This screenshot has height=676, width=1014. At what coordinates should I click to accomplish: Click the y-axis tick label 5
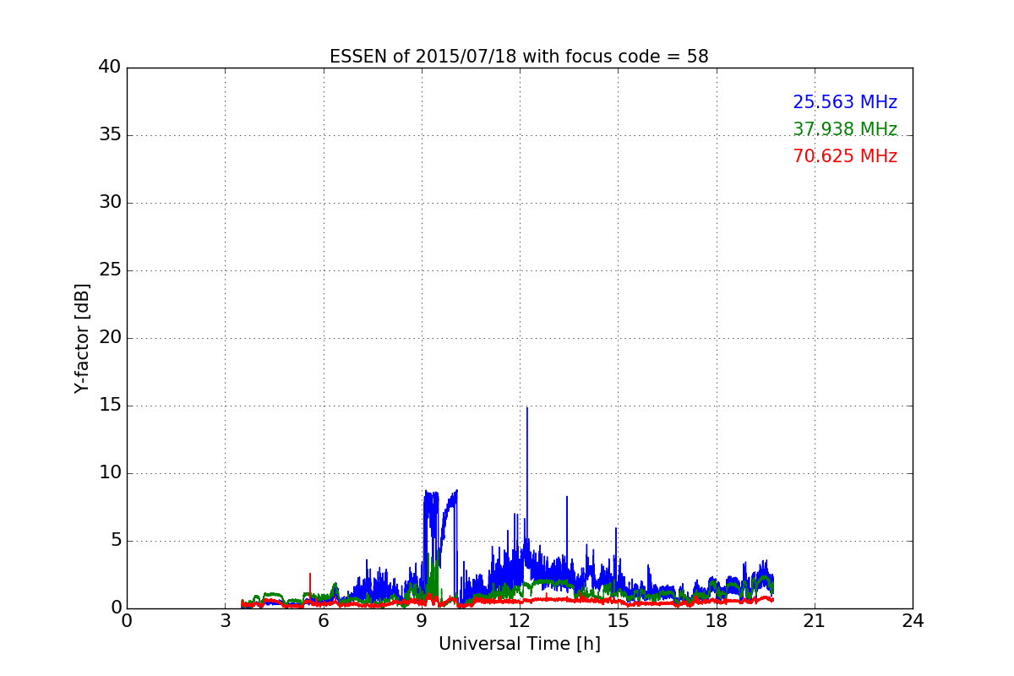point(115,541)
